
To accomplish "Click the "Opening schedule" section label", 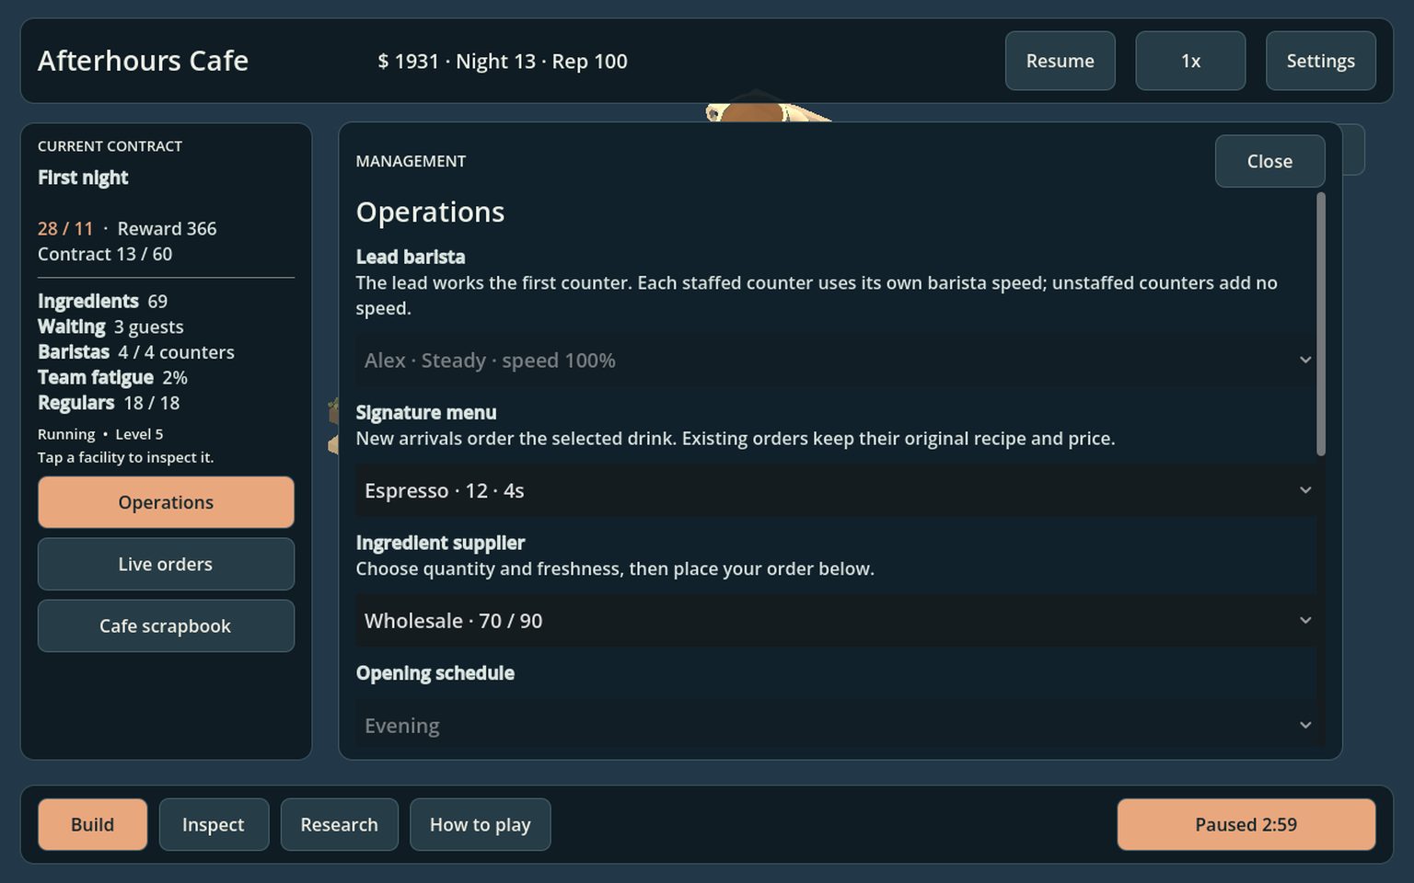I will point(435,672).
